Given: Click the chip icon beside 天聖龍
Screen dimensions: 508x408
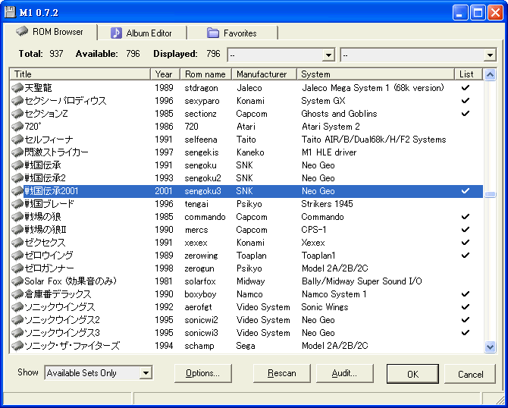Looking at the screenshot, I should point(17,88).
